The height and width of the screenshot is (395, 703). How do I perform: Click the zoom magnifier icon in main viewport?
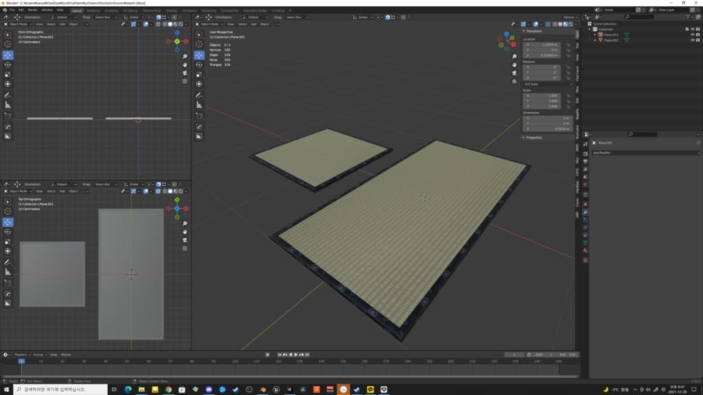pyautogui.click(x=514, y=57)
